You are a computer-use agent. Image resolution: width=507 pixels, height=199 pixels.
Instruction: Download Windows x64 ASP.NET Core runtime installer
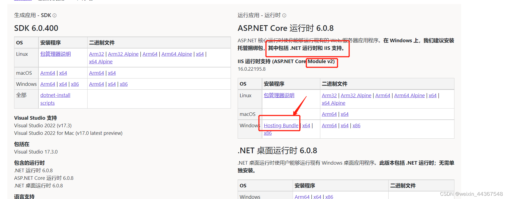pos(306,125)
